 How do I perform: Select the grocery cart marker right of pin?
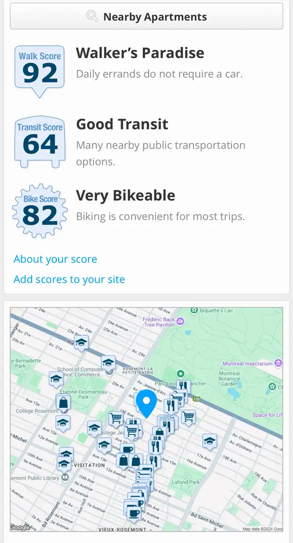(188, 417)
